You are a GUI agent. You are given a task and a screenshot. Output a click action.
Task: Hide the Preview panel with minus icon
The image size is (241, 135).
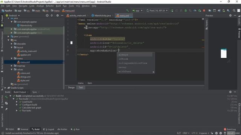click(x=235, y=15)
